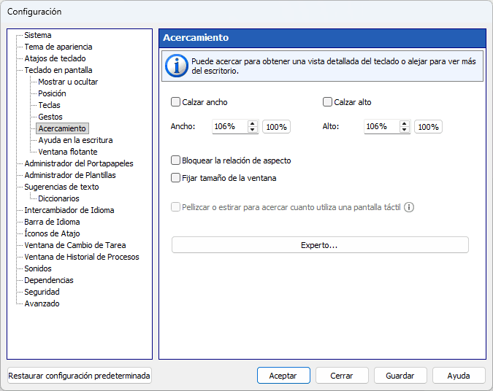
Task: Select Ventana de Cambio de Tarea
Action: [x=74, y=245]
